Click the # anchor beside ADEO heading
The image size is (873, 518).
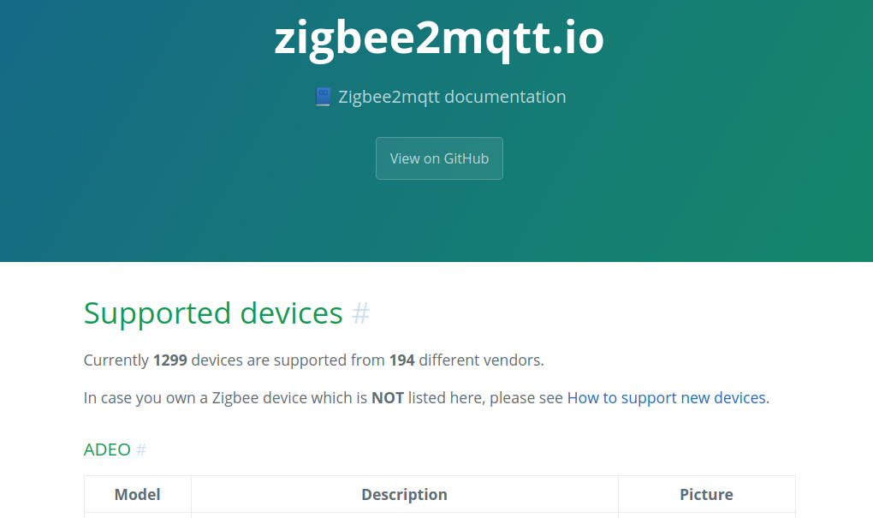(x=141, y=450)
